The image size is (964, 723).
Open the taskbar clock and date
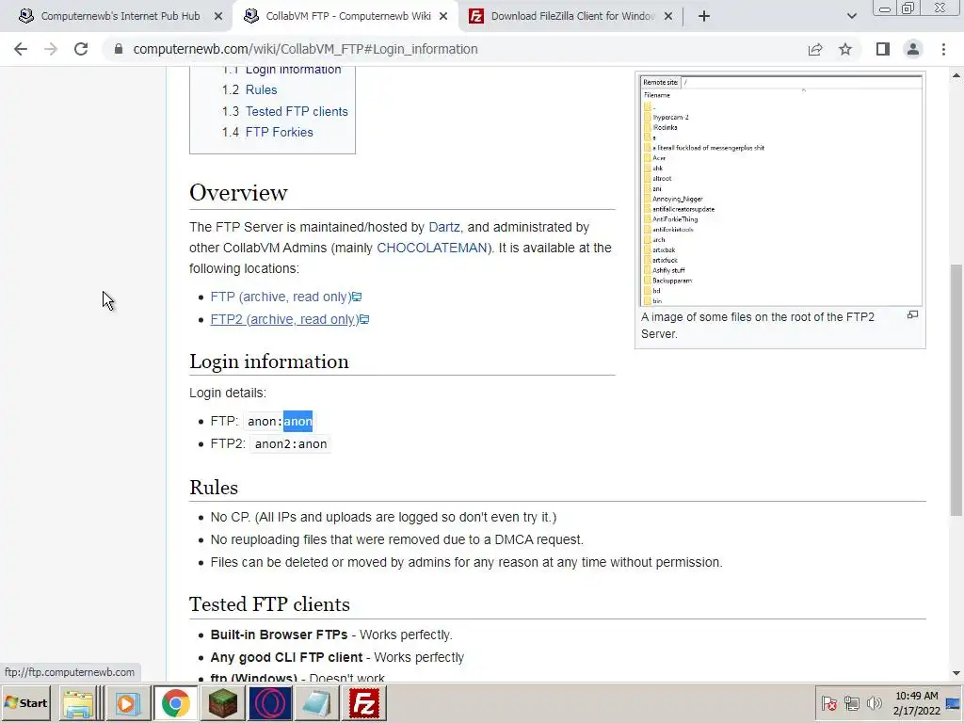pos(917,703)
